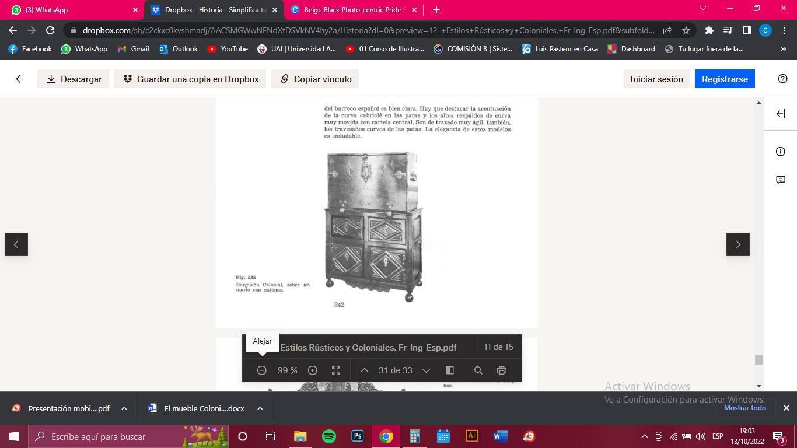The height and width of the screenshot is (448, 797).
Task: Open the Dashboard bookmark
Action: click(631, 49)
